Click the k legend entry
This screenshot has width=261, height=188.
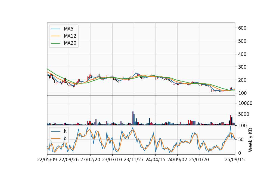65,131
